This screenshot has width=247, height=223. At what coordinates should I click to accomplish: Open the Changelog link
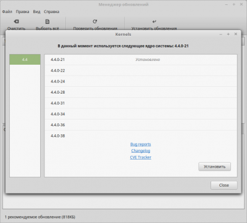point(141,151)
